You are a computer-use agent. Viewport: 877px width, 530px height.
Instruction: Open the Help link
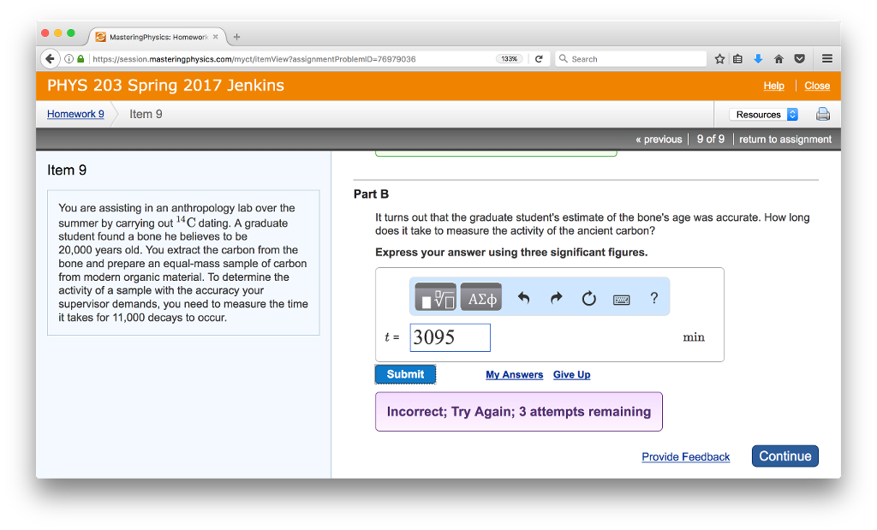tap(773, 86)
